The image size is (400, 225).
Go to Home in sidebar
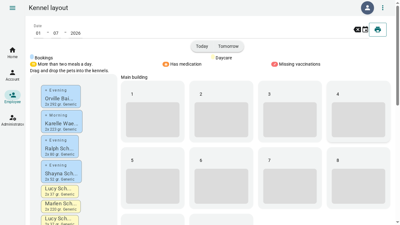tap(12, 53)
